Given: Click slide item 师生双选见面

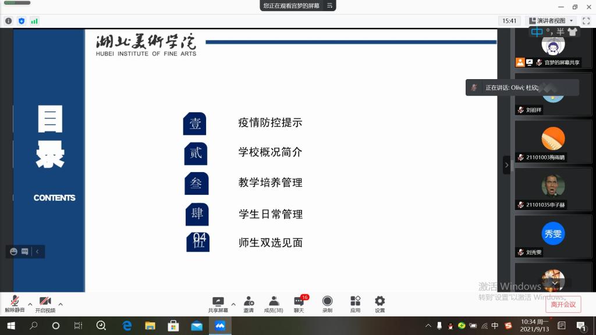Looking at the screenshot, I should click(271, 243).
